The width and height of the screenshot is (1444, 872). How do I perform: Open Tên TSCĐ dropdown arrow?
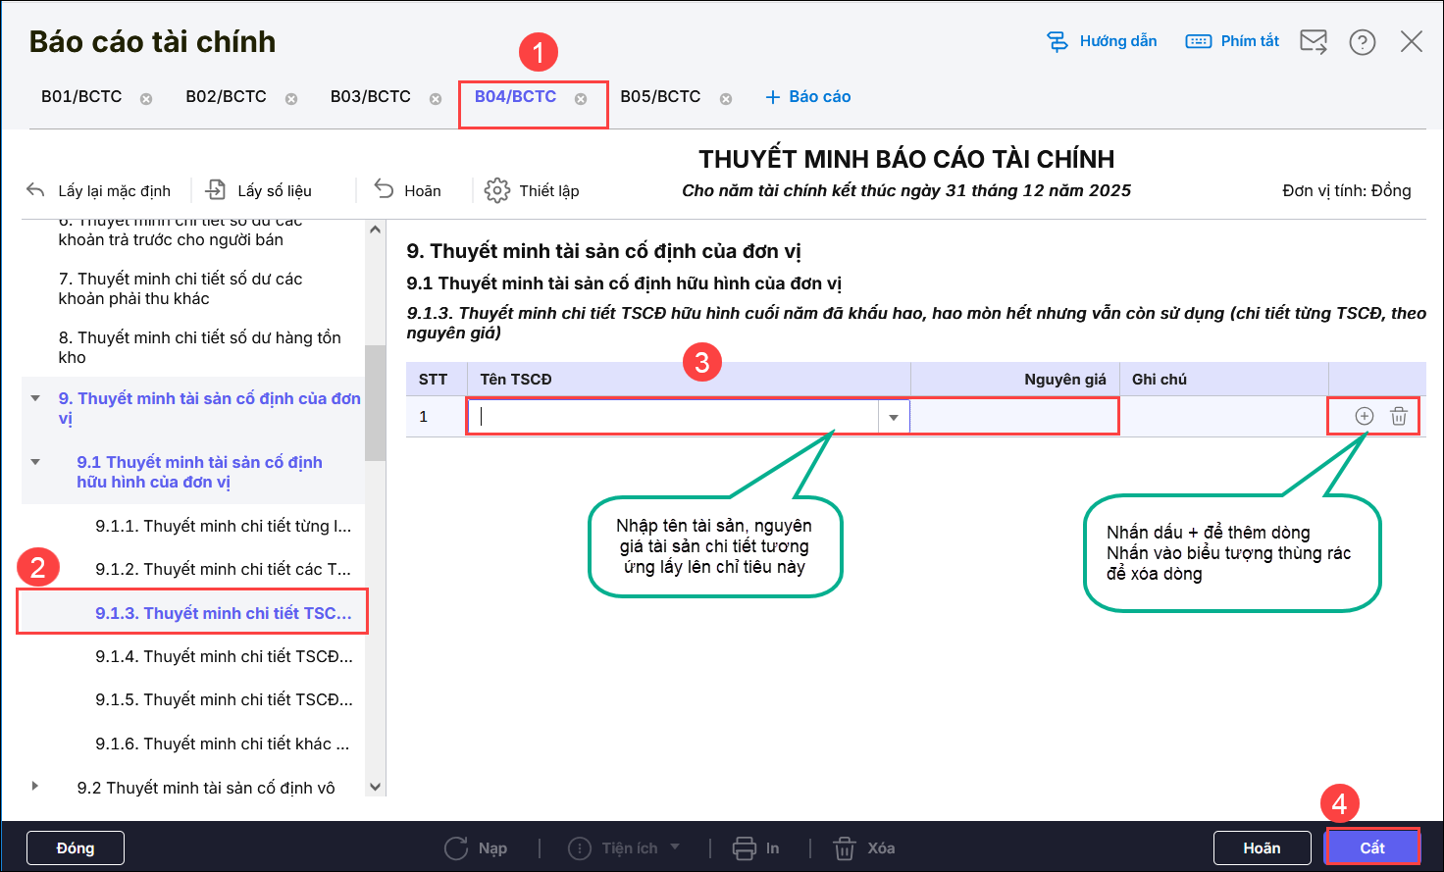pos(893,417)
